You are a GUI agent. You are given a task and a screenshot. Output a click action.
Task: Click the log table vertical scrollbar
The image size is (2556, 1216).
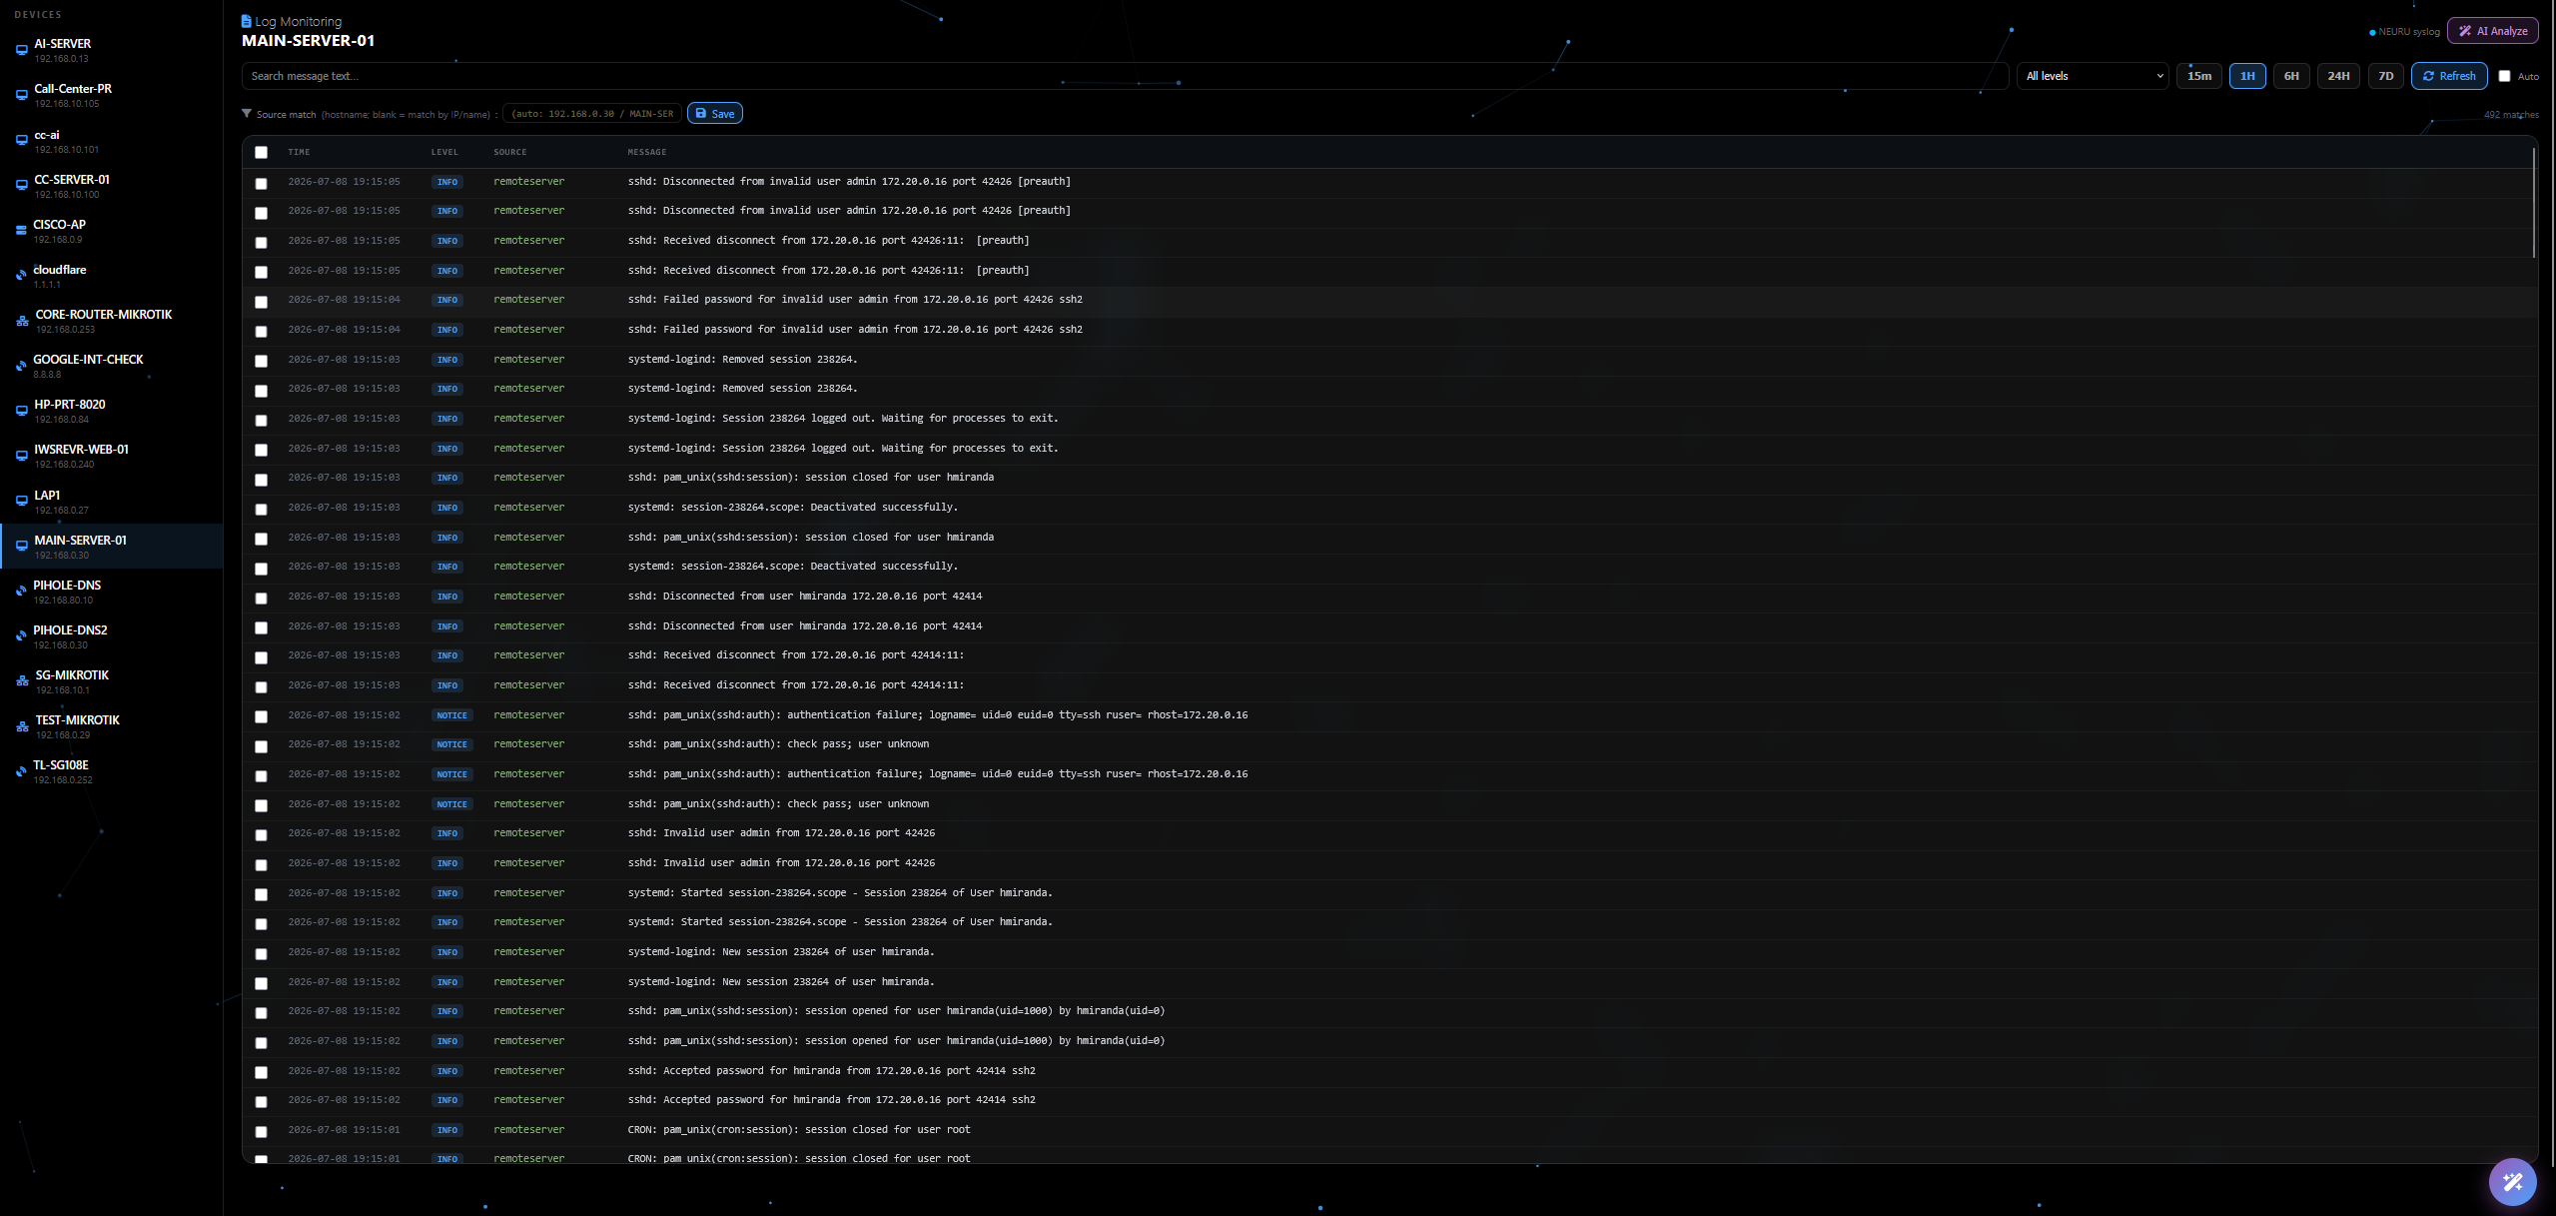pyautogui.click(x=2534, y=203)
